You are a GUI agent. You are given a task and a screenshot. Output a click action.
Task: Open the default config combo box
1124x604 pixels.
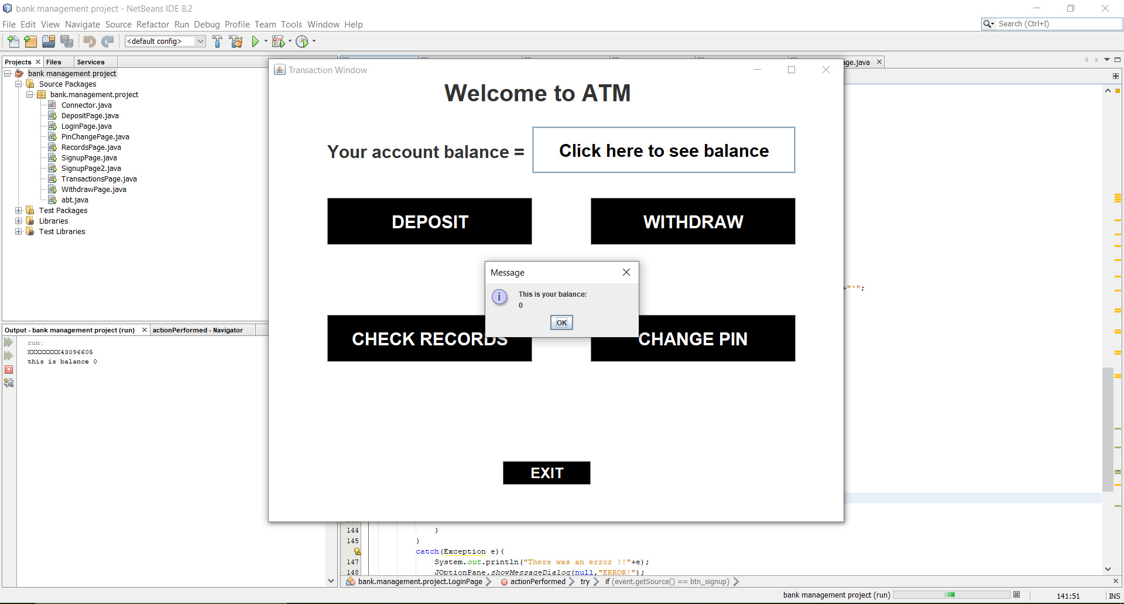point(200,41)
